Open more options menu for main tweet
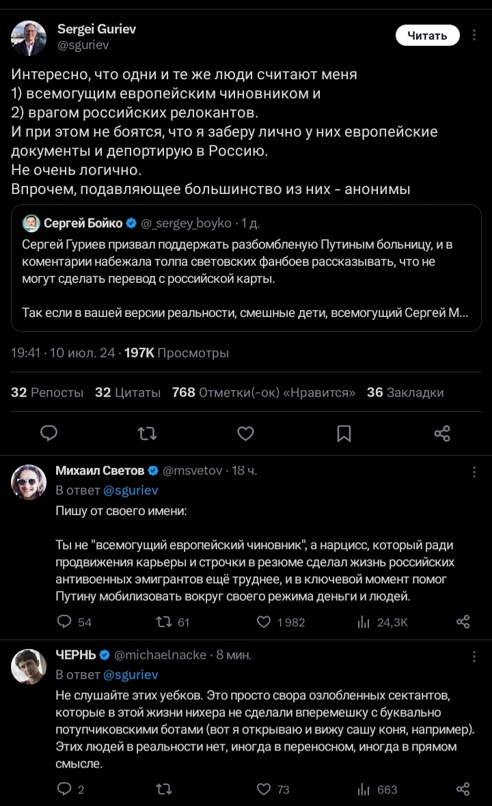This screenshot has height=806, width=492. pos(473,36)
